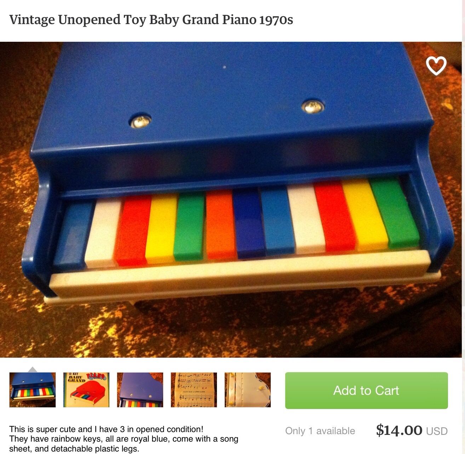
Task: Click the orange piano key in photo
Action: pos(219,224)
